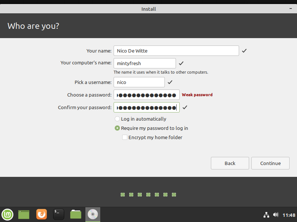This screenshot has height=222, width=297.
Task: Open the Linux Mint start menu
Action: [7, 215]
